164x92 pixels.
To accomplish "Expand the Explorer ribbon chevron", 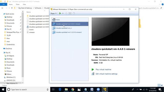I will [x=160, y=4].
